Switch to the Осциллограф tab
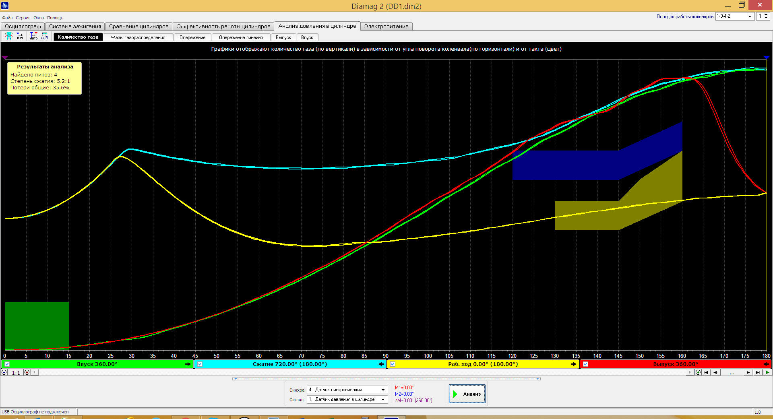The image size is (773, 419). click(x=23, y=26)
